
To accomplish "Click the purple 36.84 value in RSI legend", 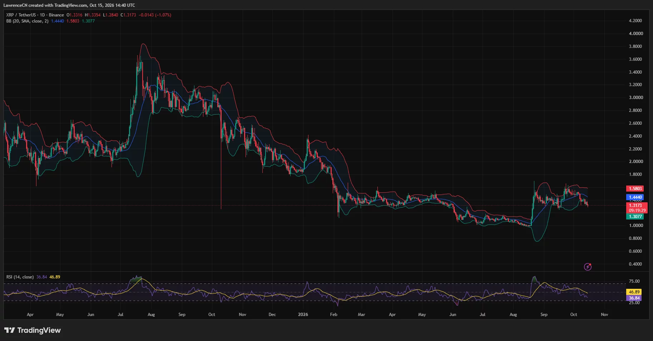I will 42,277.
